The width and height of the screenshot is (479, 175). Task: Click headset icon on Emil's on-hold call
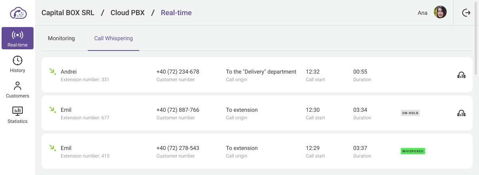(461, 113)
